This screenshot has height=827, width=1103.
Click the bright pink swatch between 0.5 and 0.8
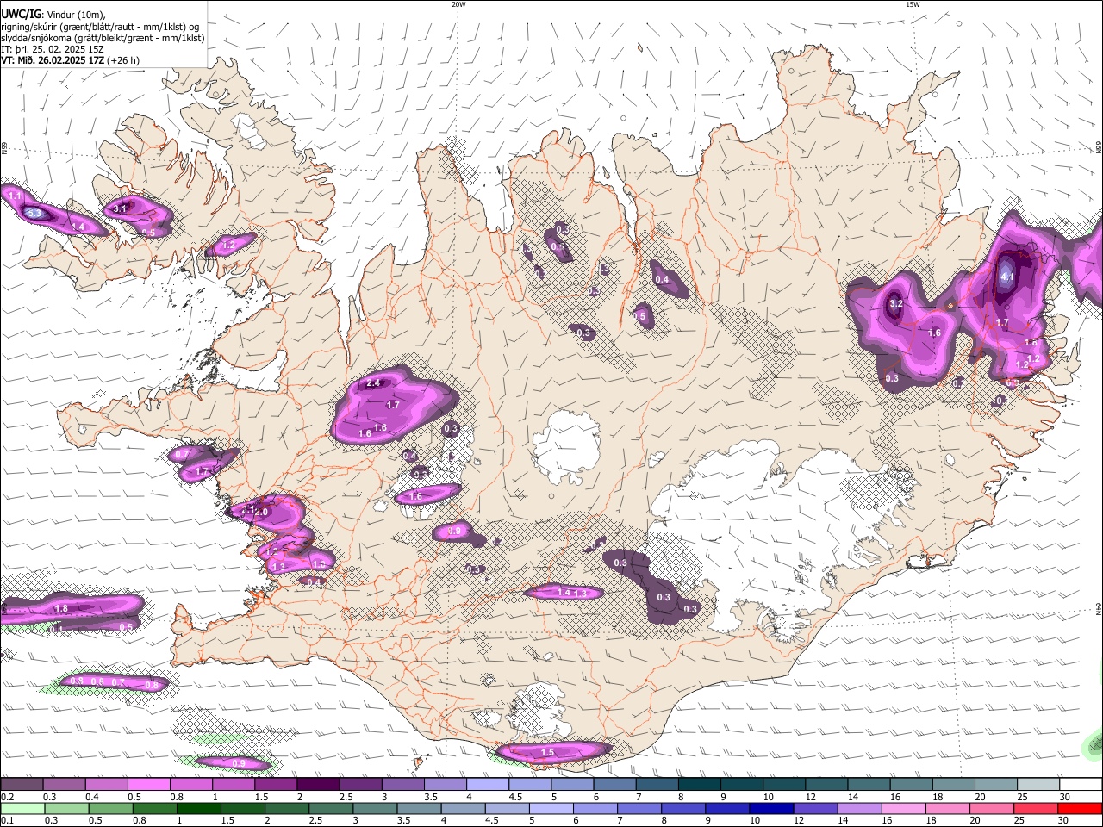148,785
